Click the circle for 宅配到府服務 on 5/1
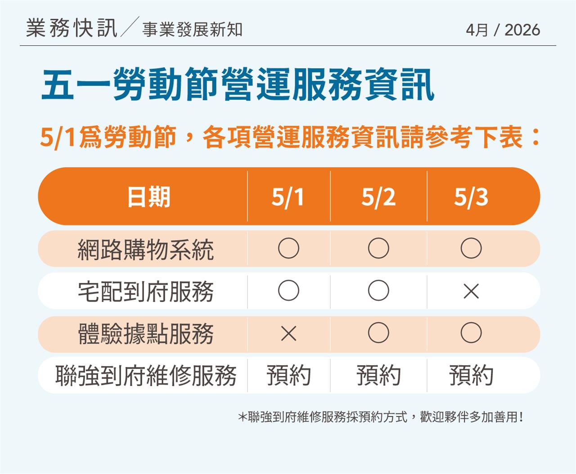576x474 pixels. [288, 291]
